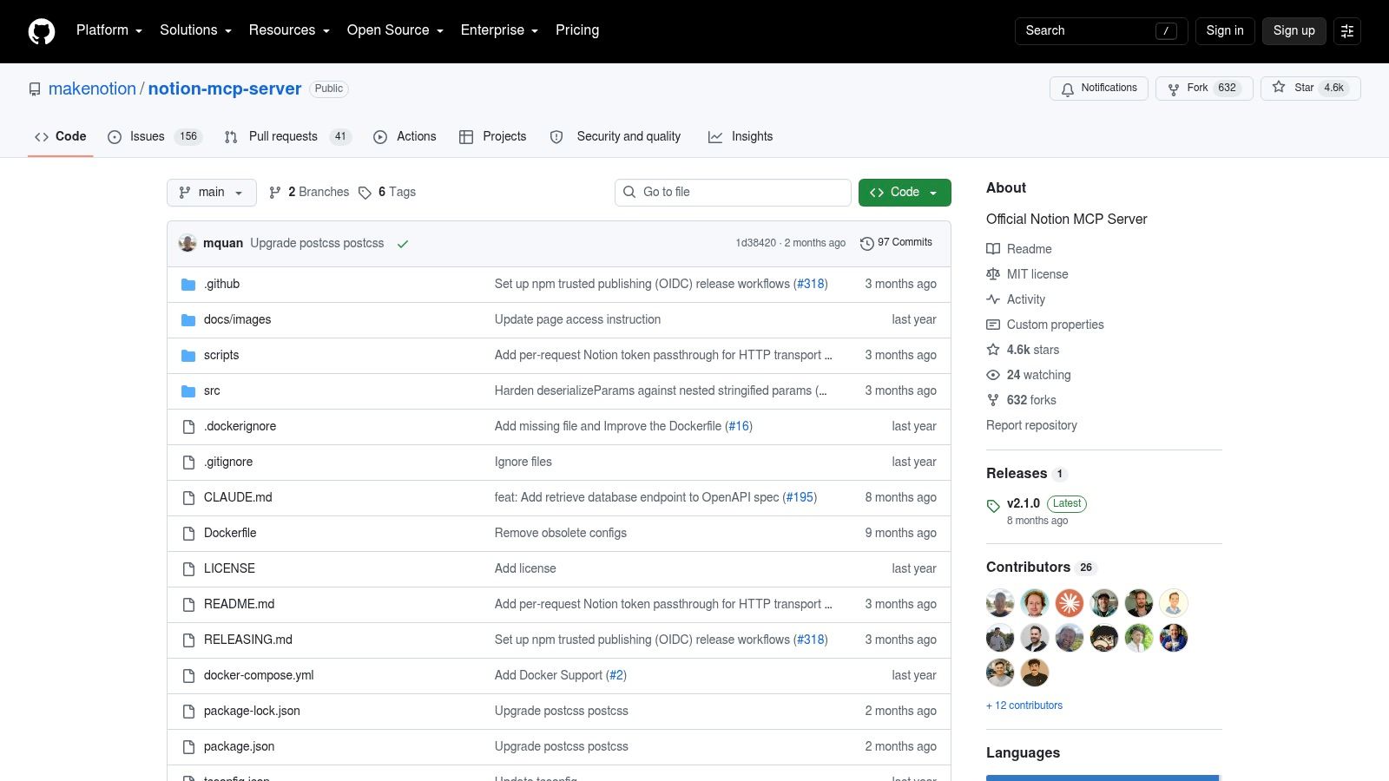Viewport: 1389px width, 781px height.
Task: Open docker-compose.yml file
Action: tap(259, 675)
